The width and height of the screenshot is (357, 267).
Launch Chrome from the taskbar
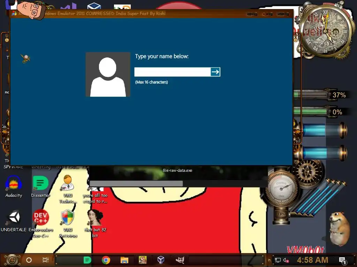click(106, 260)
